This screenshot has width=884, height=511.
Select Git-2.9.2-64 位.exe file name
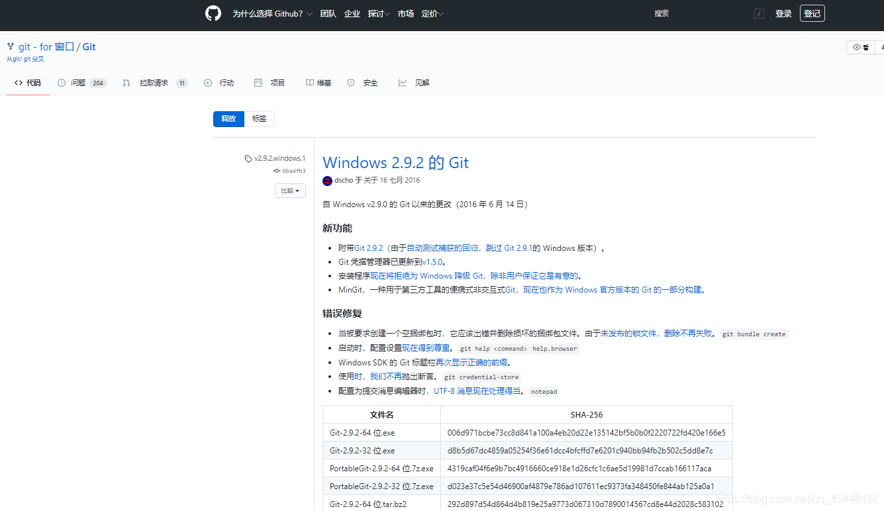click(x=362, y=433)
